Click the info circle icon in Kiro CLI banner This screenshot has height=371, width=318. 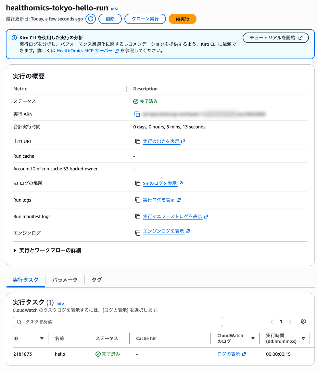14,38
